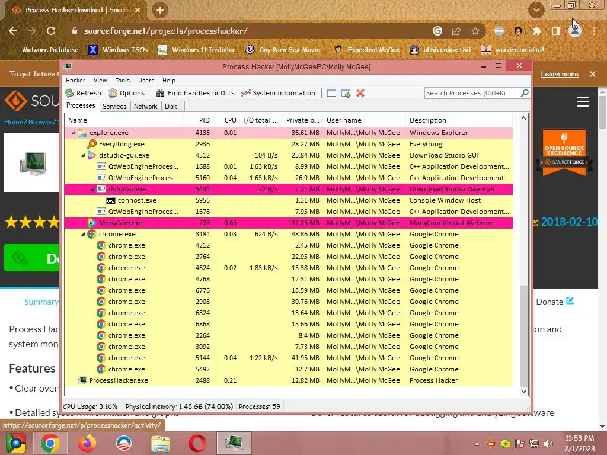Select dstudio-gui.exe process icon
Screen dimensions: 607x455
[x=92, y=155]
